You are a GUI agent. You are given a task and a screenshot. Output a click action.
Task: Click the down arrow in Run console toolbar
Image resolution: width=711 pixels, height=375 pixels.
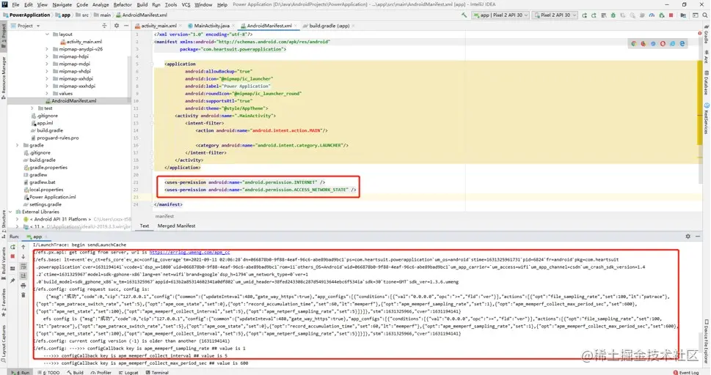[23, 257]
